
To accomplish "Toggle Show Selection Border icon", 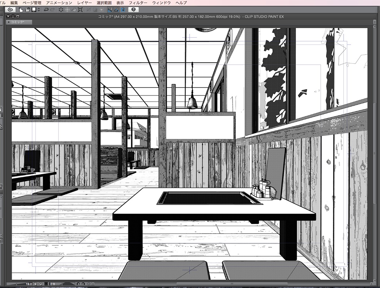I will [x=102, y=10].
